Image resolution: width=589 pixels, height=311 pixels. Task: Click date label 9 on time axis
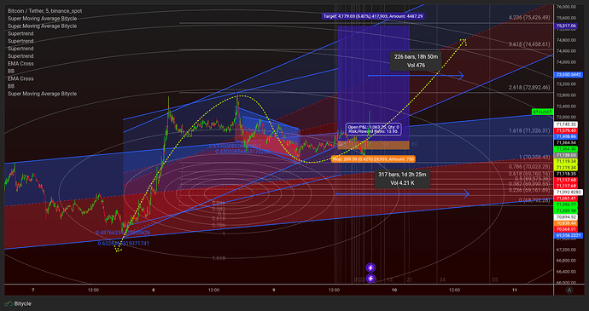(x=274, y=290)
